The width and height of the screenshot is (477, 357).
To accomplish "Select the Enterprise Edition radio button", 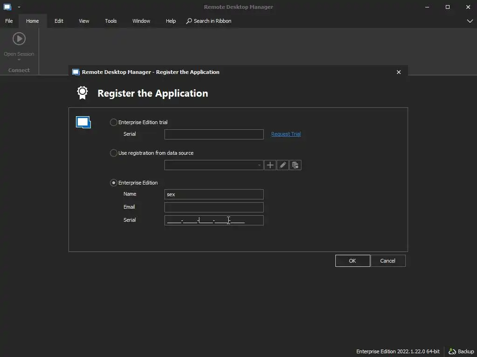I will tap(114, 183).
